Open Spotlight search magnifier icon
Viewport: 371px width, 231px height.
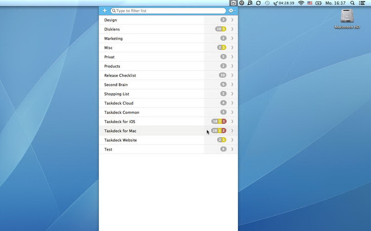coord(352,3)
